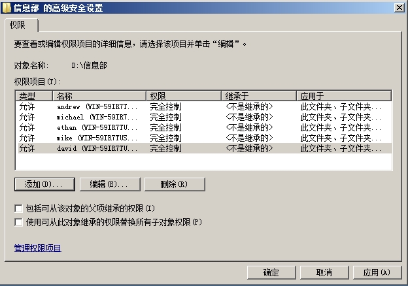
Task: Click the 应用(A) button
Action: tap(377, 272)
